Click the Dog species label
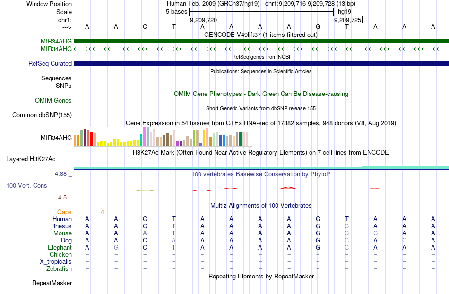Screen dimensions: 449x294 pos(66,241)
